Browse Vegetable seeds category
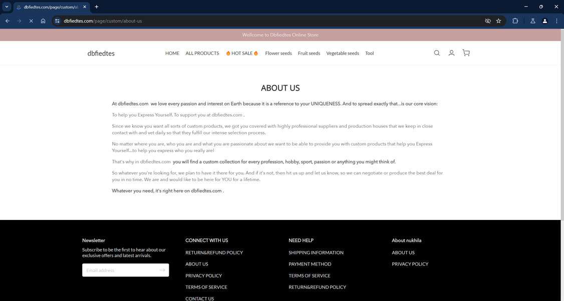The height and width of the screenshot is (301, 564). click(x=343, y=53)
